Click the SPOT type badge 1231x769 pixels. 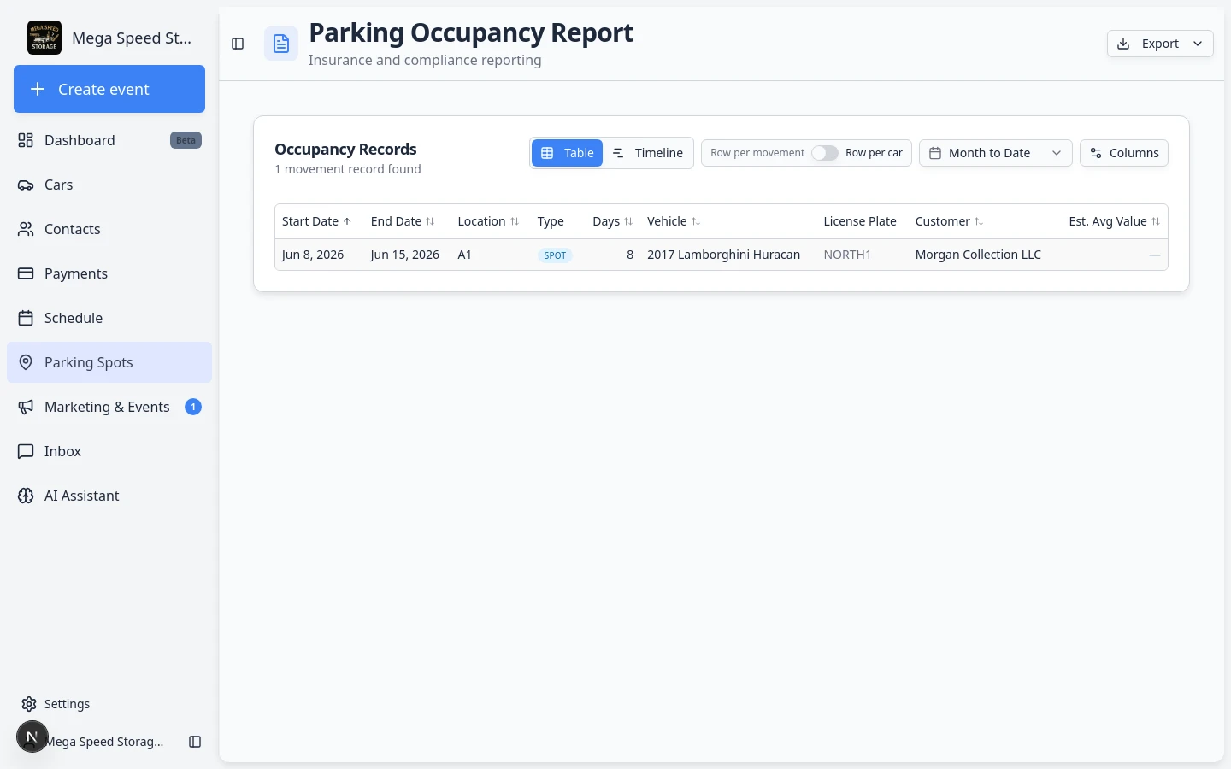tap(556, 255)
